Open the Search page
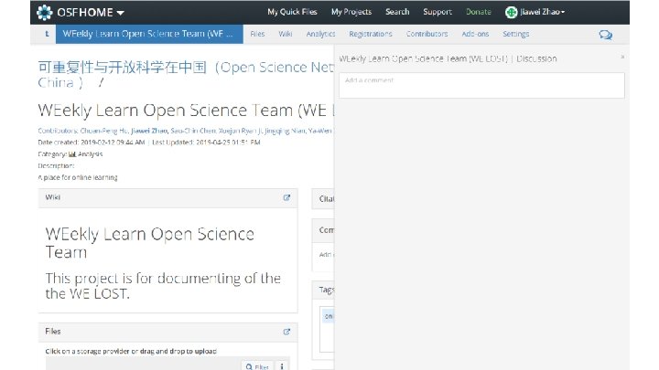 (397, 12)
